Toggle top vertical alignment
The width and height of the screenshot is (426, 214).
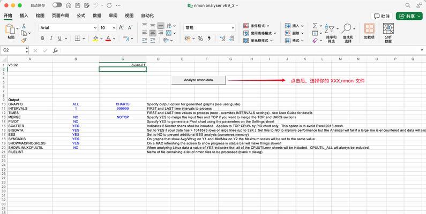[145, 26]
